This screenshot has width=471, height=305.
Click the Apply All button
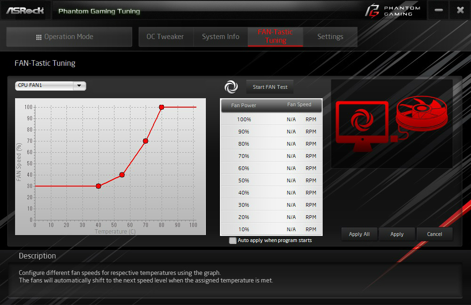point(359,234)
